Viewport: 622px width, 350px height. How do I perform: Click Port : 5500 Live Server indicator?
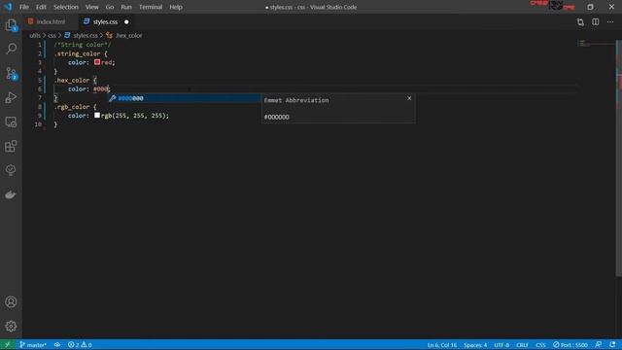pos(570,345)
